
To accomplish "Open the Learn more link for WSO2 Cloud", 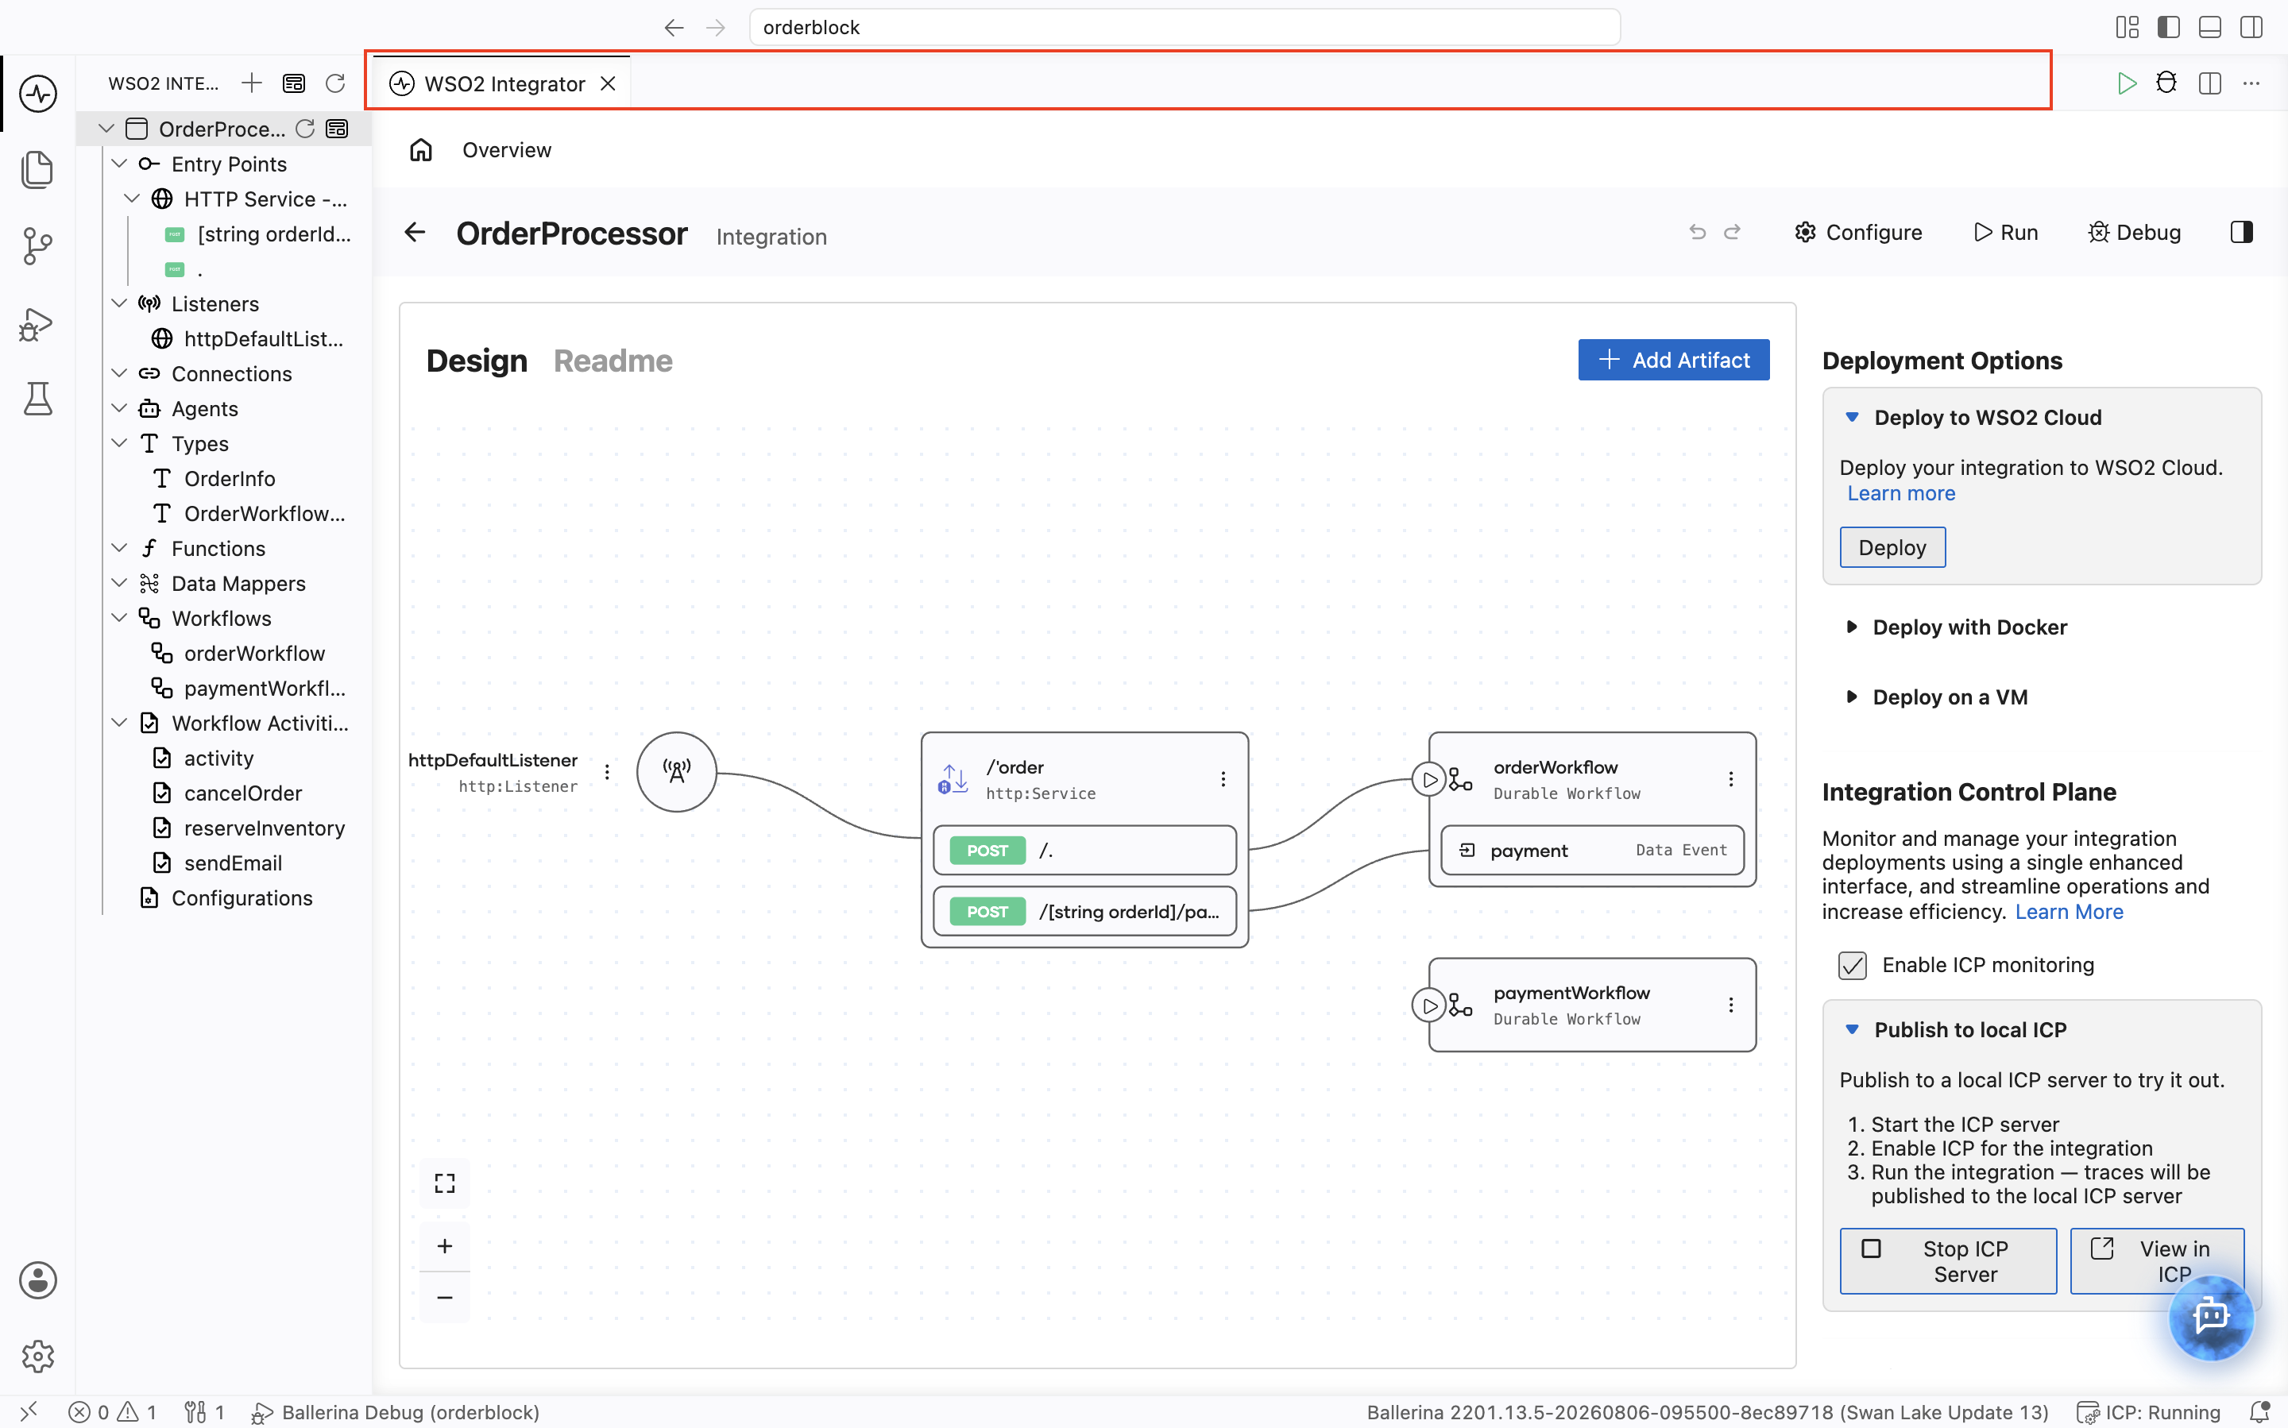I will point(1900,493).
